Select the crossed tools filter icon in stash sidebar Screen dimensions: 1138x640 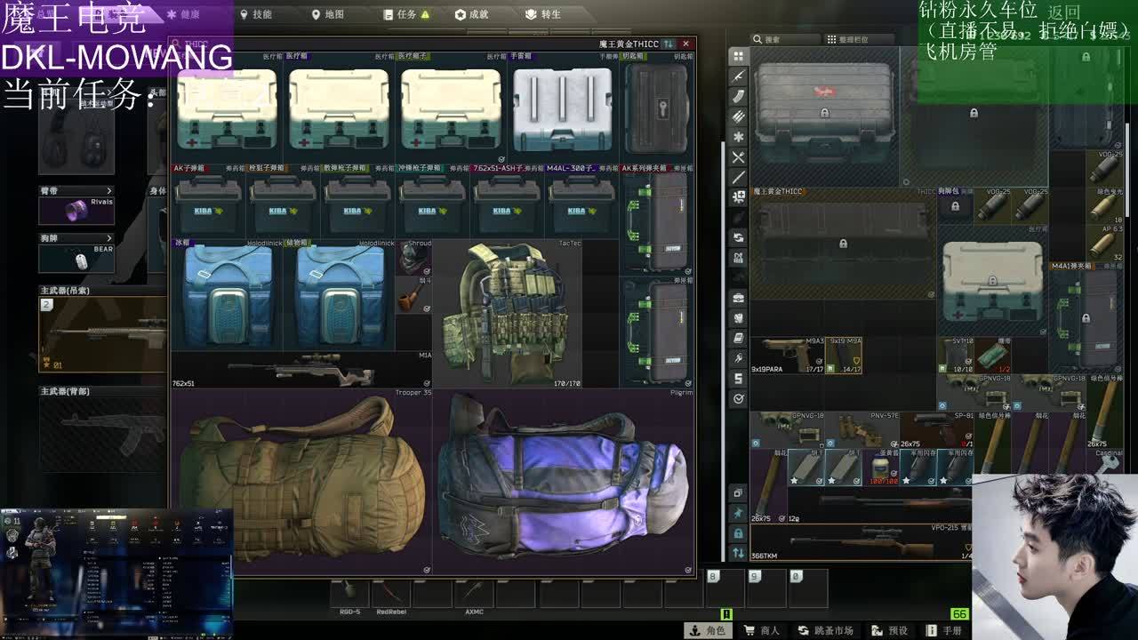click(x=738, y=157)
